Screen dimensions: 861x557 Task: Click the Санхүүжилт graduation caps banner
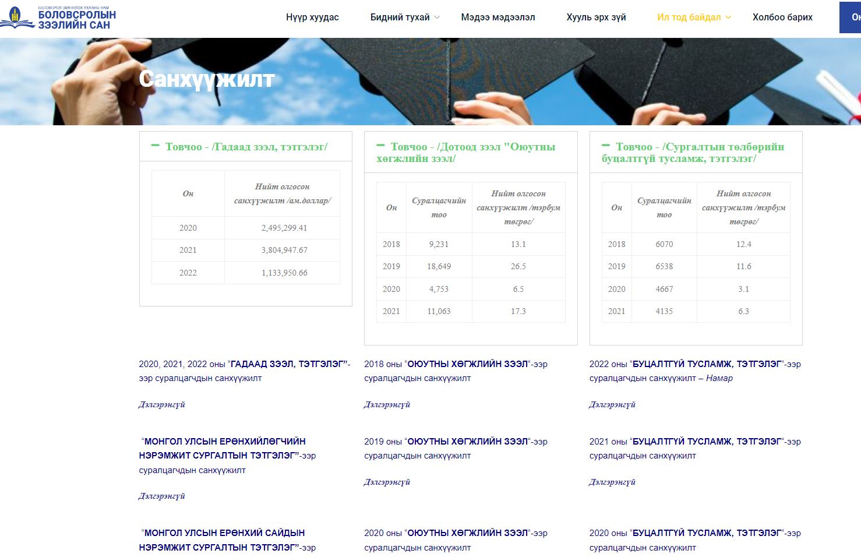pos(430,82)
